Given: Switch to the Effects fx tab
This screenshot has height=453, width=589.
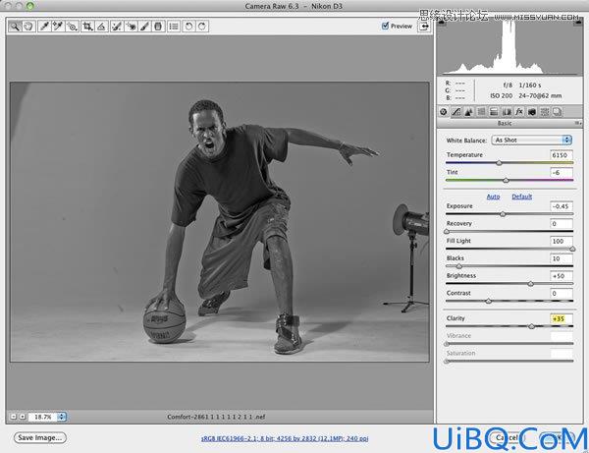Looking at the screenshot, I should click(x=519, y=112).
